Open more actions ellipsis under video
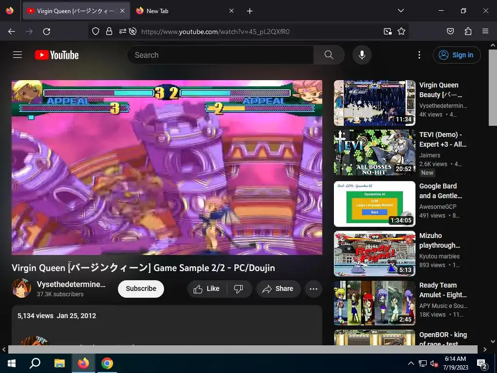The image size is (497, 373). [314, 288]
